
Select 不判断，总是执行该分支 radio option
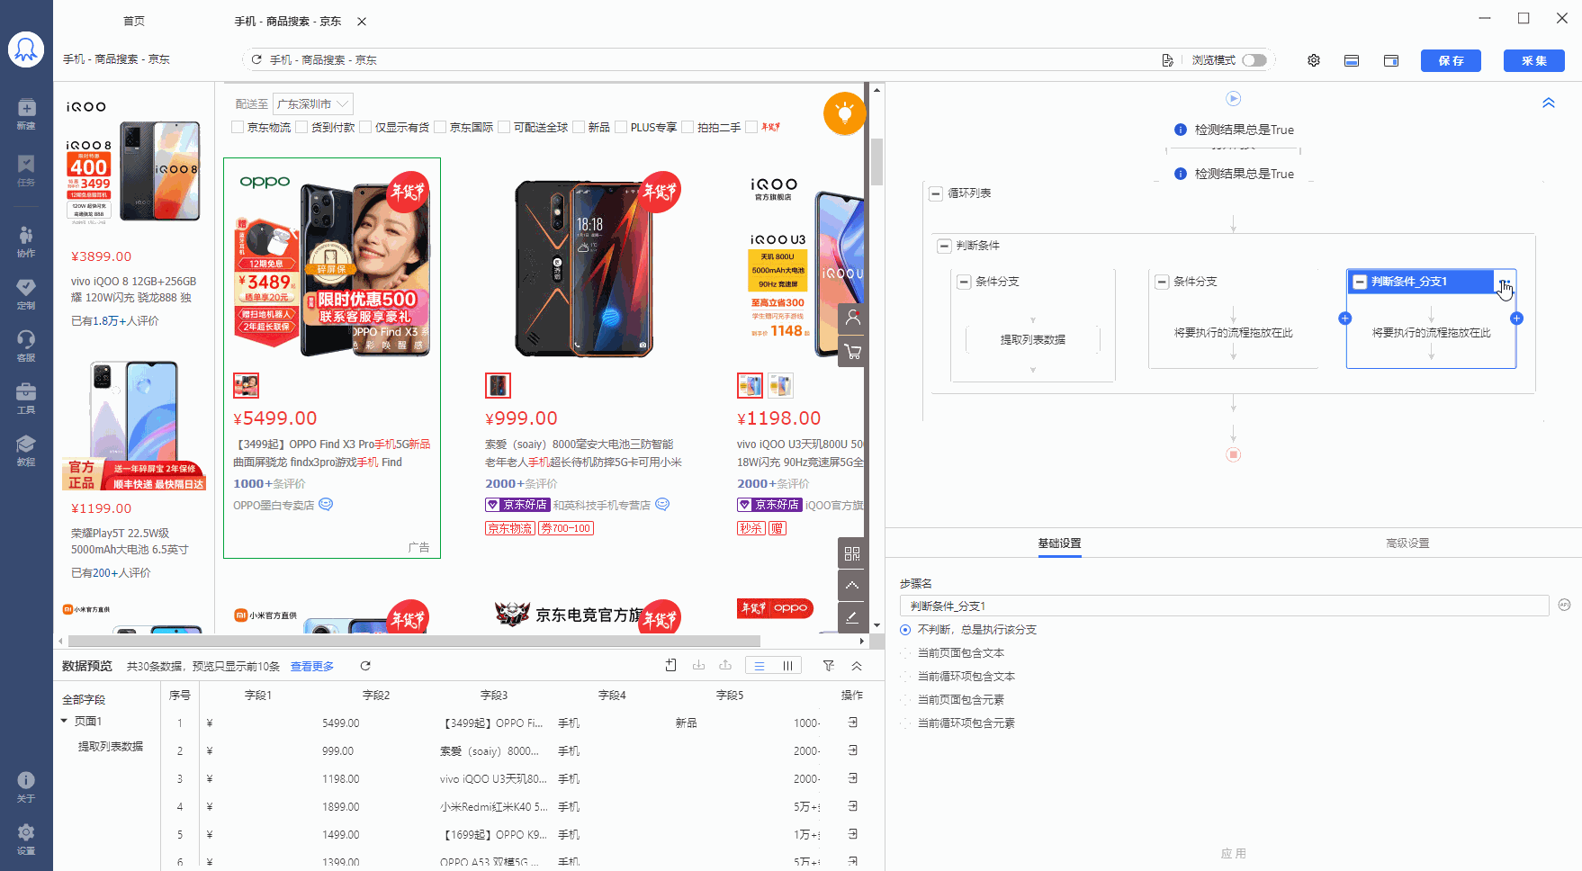coord(905,630)
